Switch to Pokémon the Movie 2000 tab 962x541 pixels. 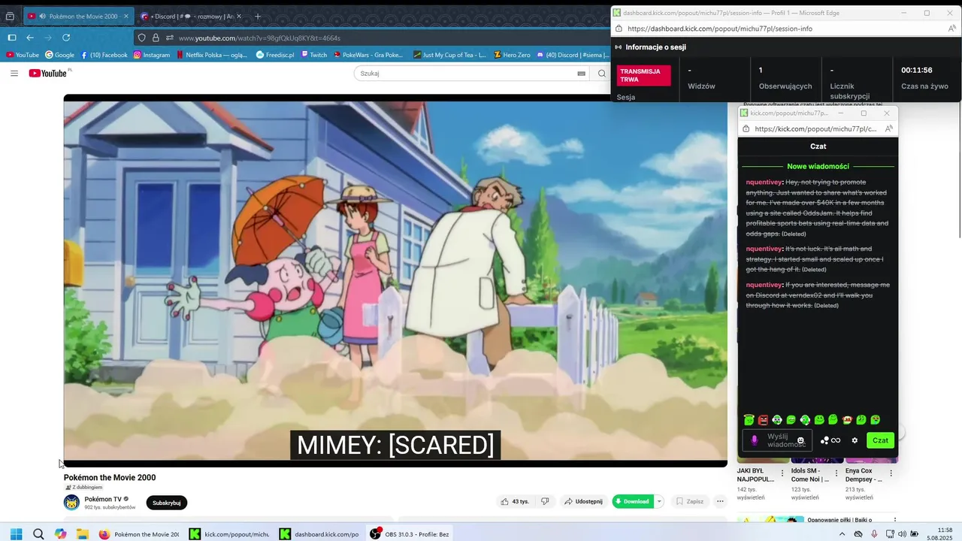77,16
